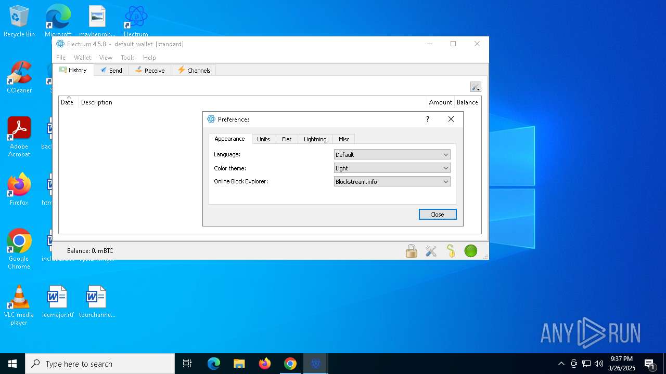Image resolution: width=666 pixels, height=374 pixels.
Task: Click the network icon in the system tray
Action: coord(586,364)
